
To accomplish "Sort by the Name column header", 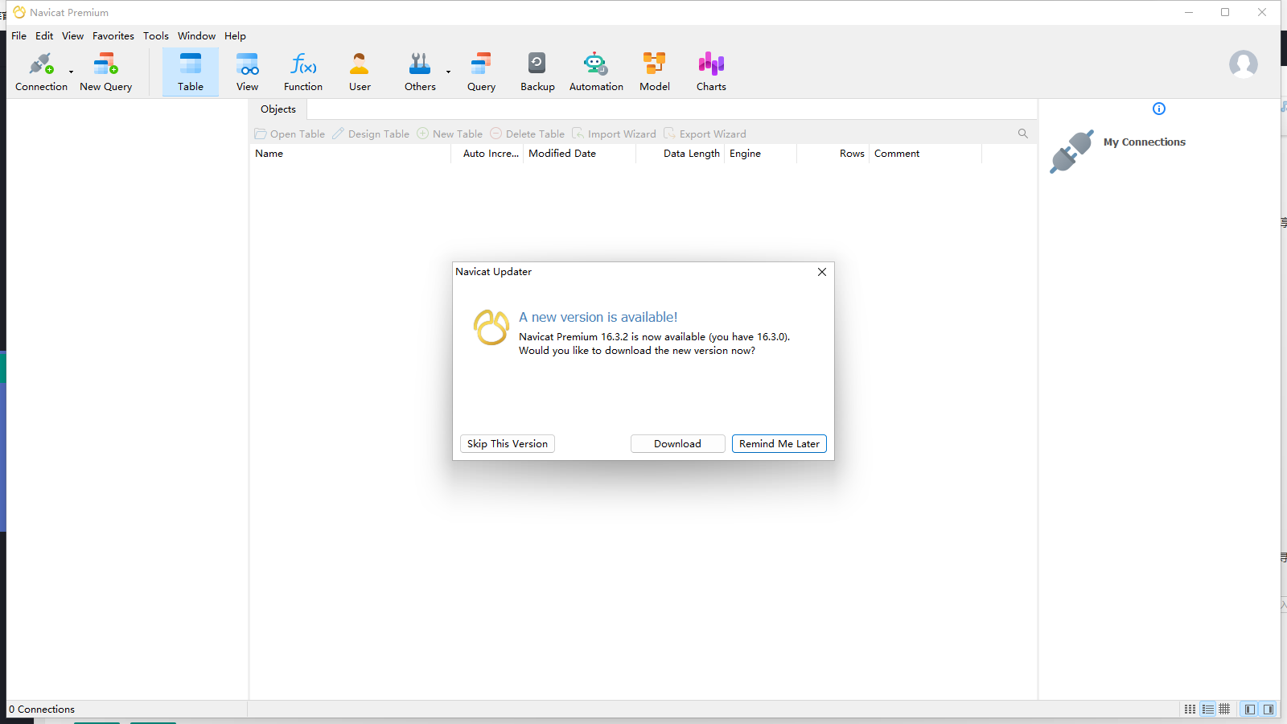I will 350,154.
